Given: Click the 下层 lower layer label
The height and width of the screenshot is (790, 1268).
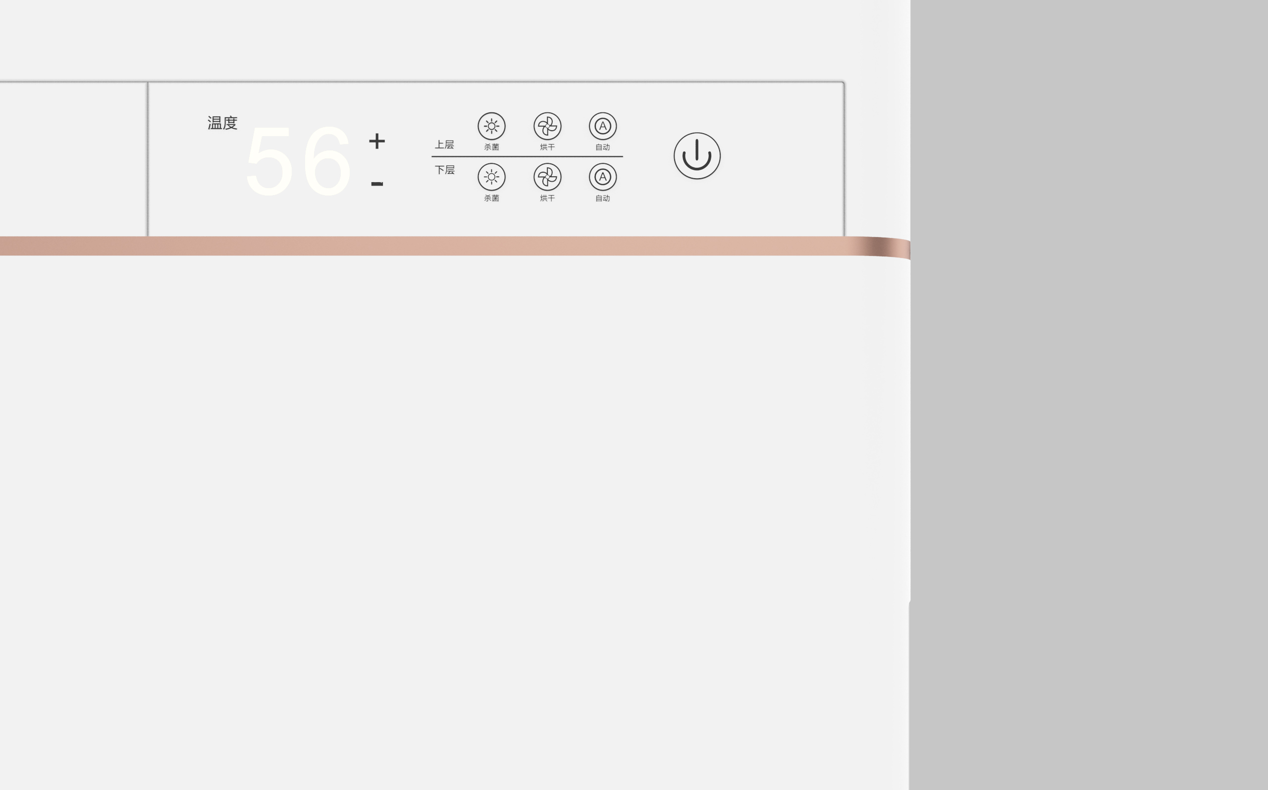Looking at the screenshot, I should coord(445,170).
